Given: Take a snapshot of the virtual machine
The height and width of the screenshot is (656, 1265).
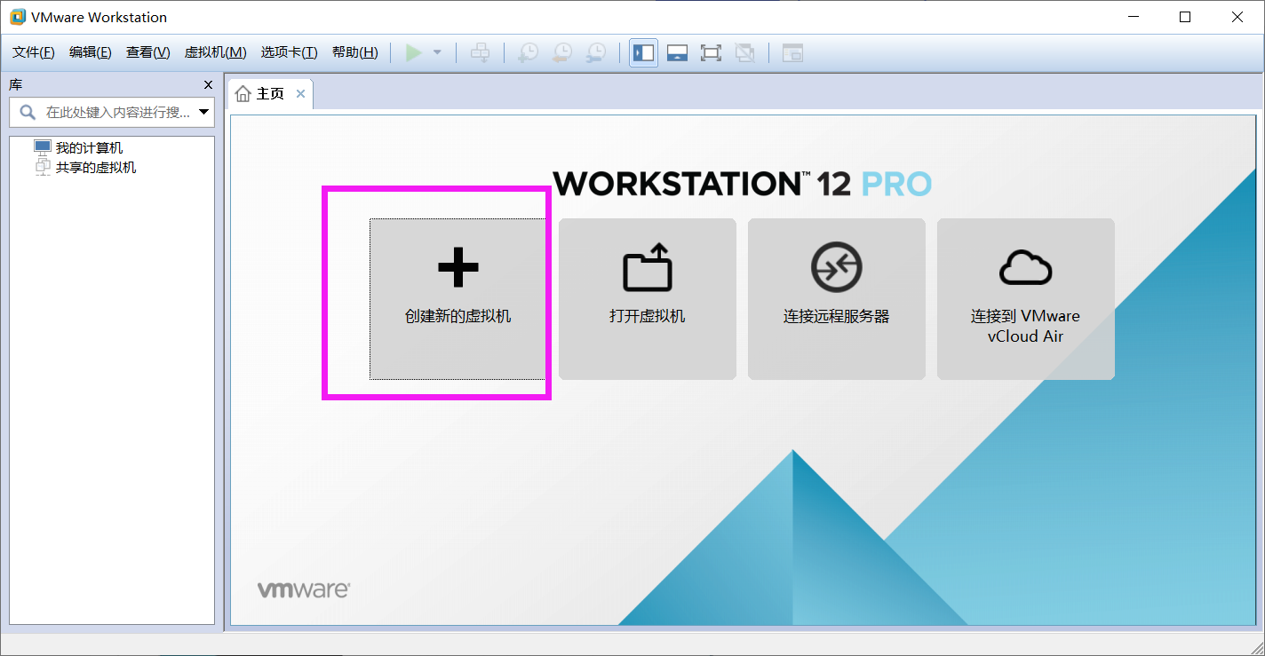Looking at the screenshot, I should 528,52.
